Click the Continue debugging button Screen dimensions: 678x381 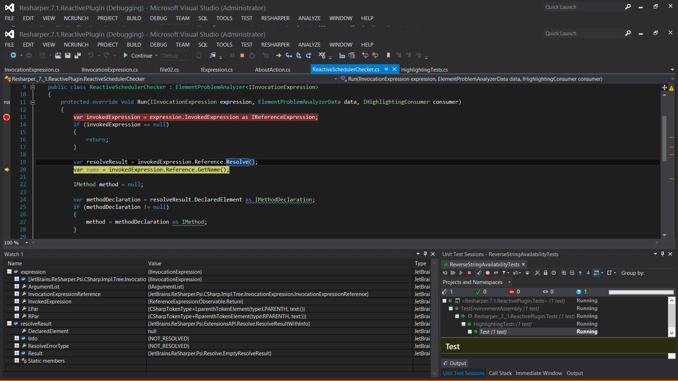138,55
